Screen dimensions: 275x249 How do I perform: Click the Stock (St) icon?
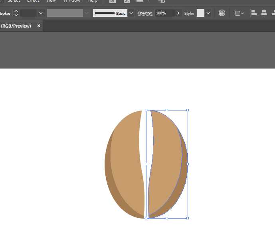[127, 1]
